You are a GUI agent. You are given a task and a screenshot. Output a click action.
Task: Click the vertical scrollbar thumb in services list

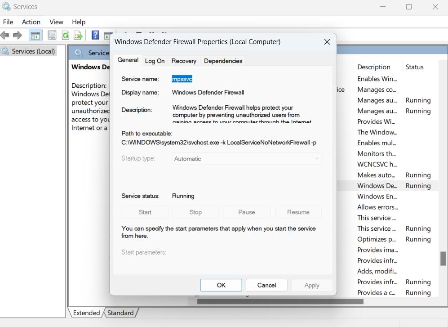443,258
